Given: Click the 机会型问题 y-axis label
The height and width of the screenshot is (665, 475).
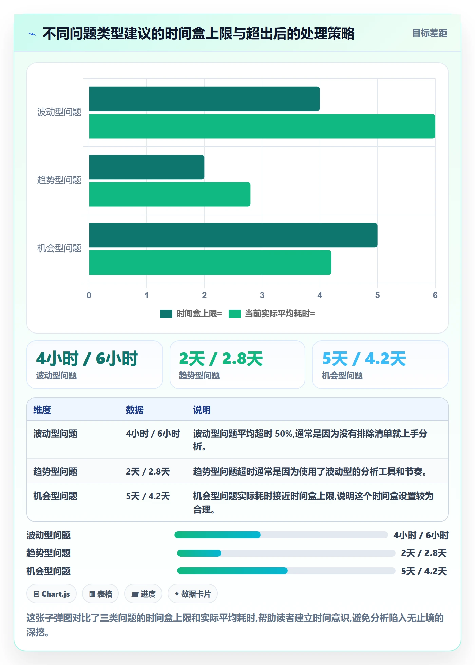Looking at the screenshot, I should [x=59, y=248].
